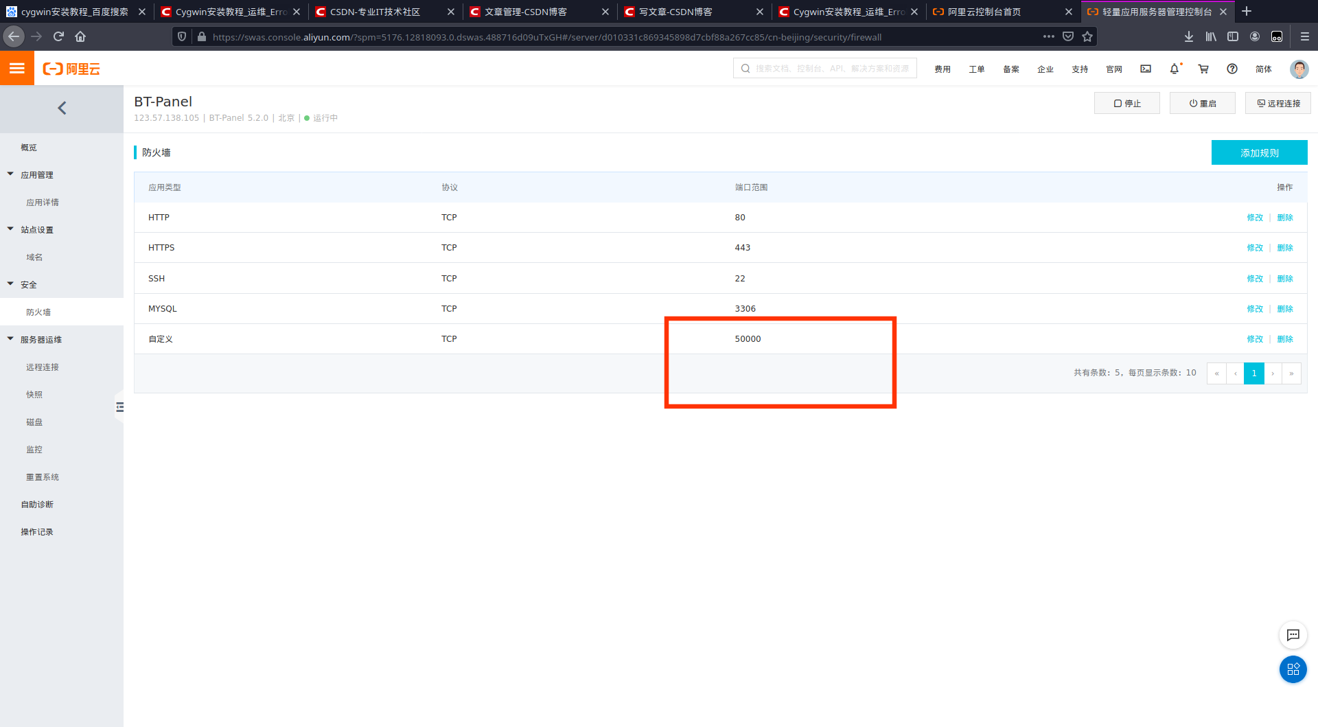
Task: Open 重置系统 in the sidebar
Action: click(x=43, y=477)
